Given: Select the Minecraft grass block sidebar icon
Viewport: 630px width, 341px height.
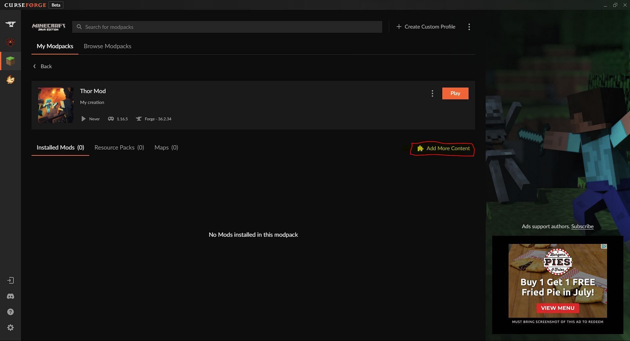Looking at the screenshot, I should pos(10,61).
